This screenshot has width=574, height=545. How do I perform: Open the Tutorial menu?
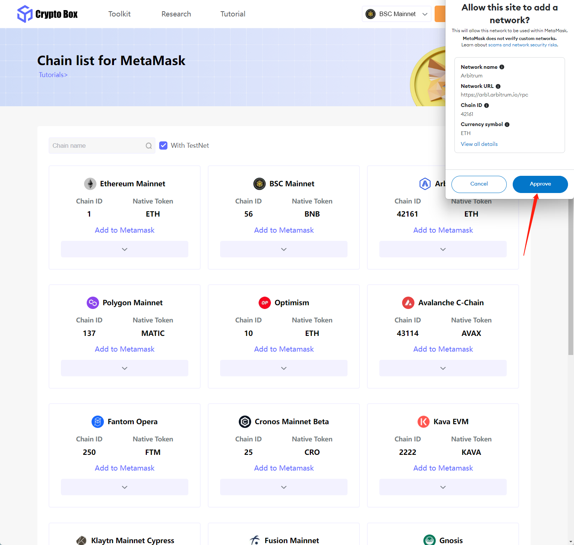[x=233, y=14]
